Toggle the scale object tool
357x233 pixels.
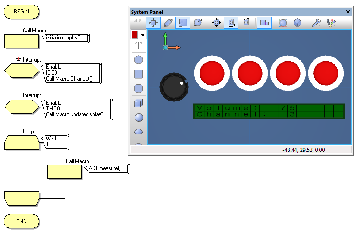(x=183, y=22)
